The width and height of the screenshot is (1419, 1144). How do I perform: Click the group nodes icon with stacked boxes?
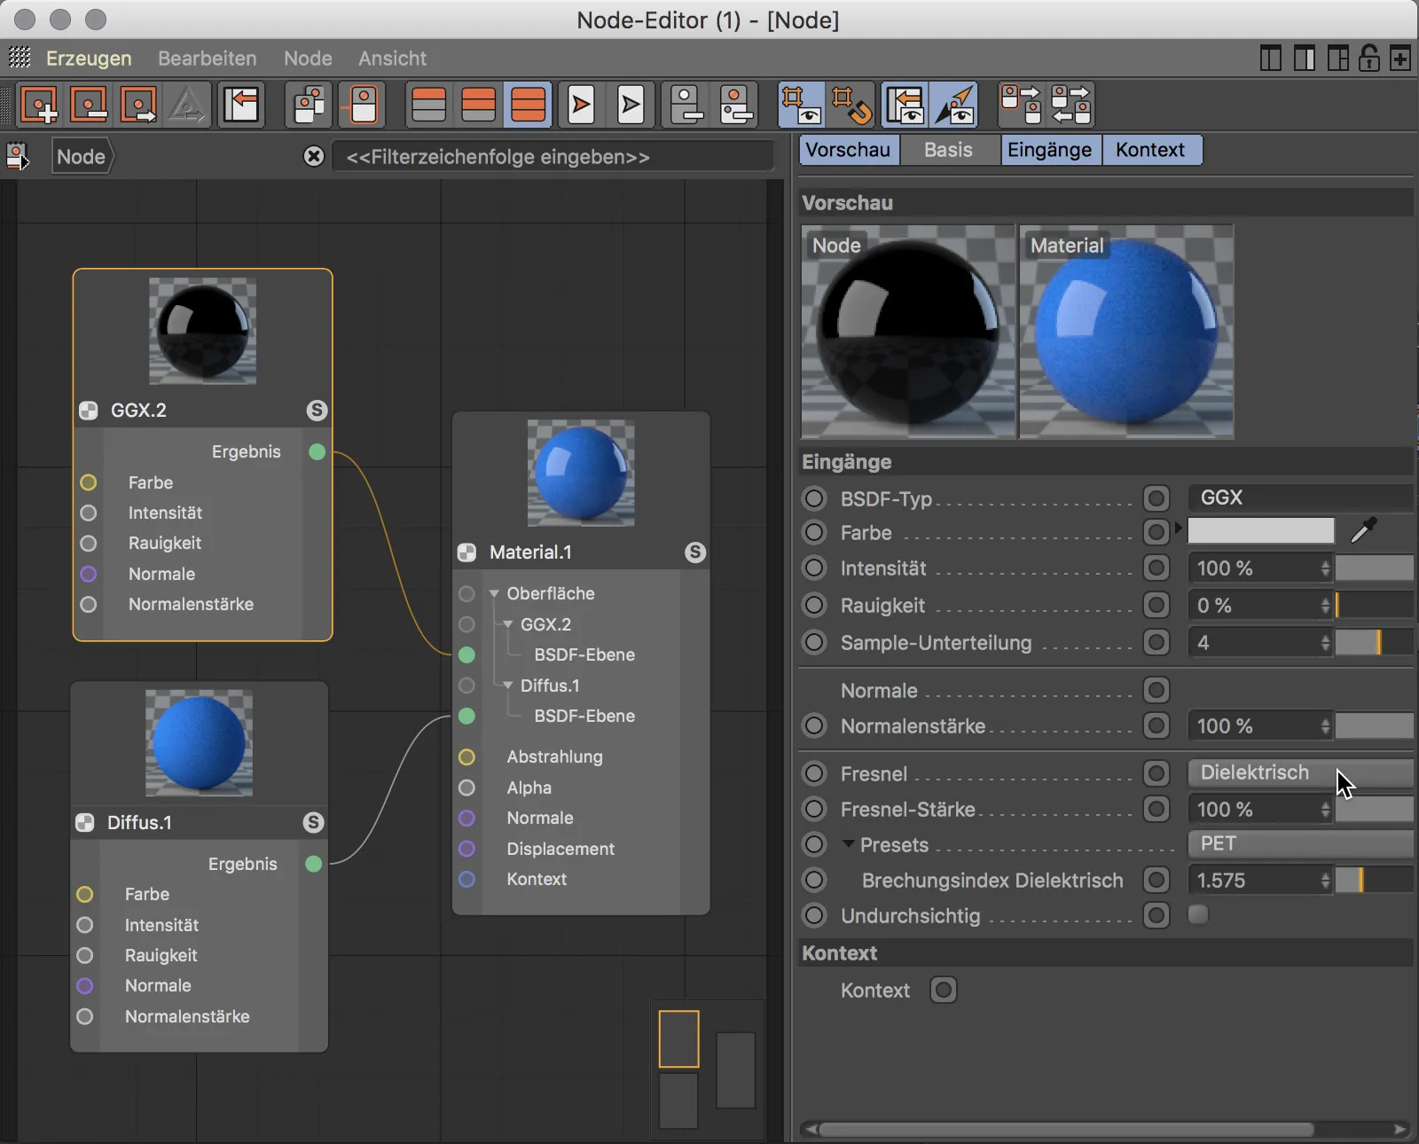pyautogui.click(x=310, y=105)
